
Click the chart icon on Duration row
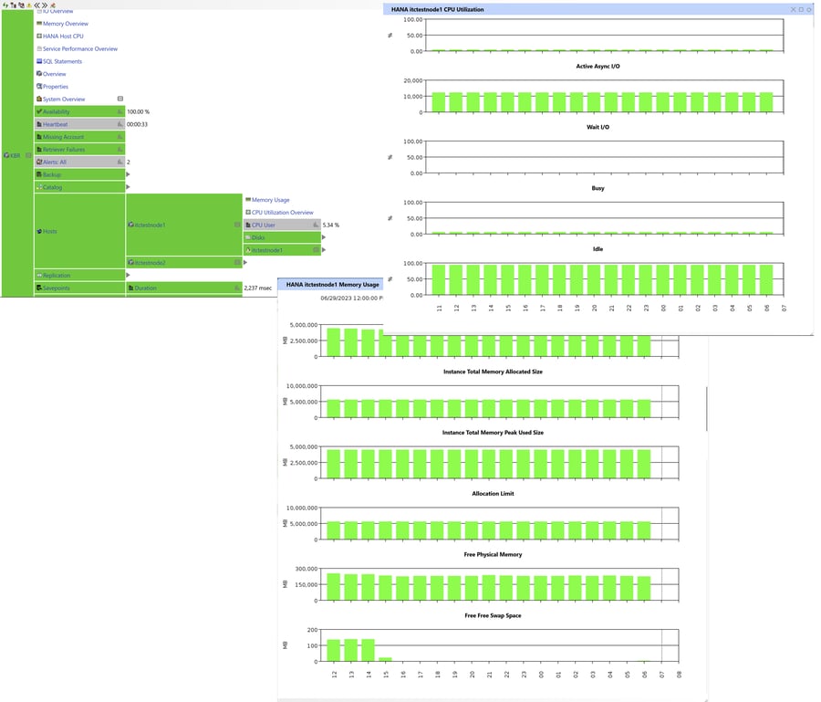238,288
